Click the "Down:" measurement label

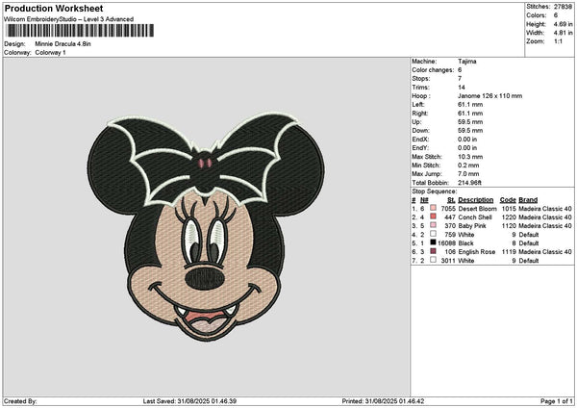pos(421,131)
